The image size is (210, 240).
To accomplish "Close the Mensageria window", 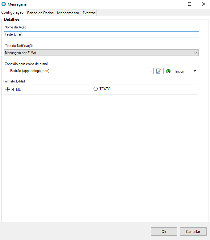I will 204,4.
